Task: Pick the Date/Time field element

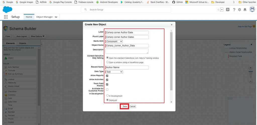Action: tap(20, 102)
